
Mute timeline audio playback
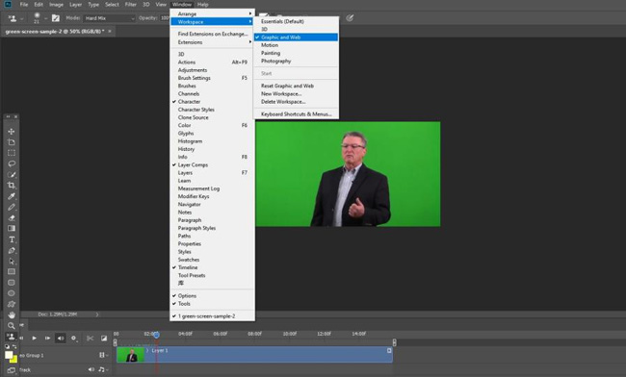[x=61, y=339]
